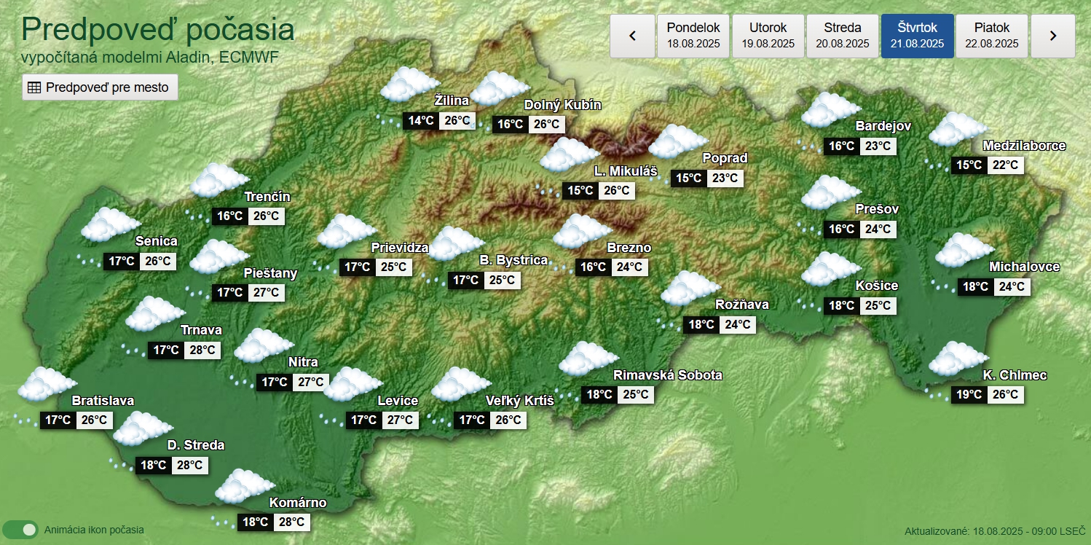1091x545 pixels.
Task: Click the Prešov temperature box 16°C 24°C
Action: pos(859,229)
